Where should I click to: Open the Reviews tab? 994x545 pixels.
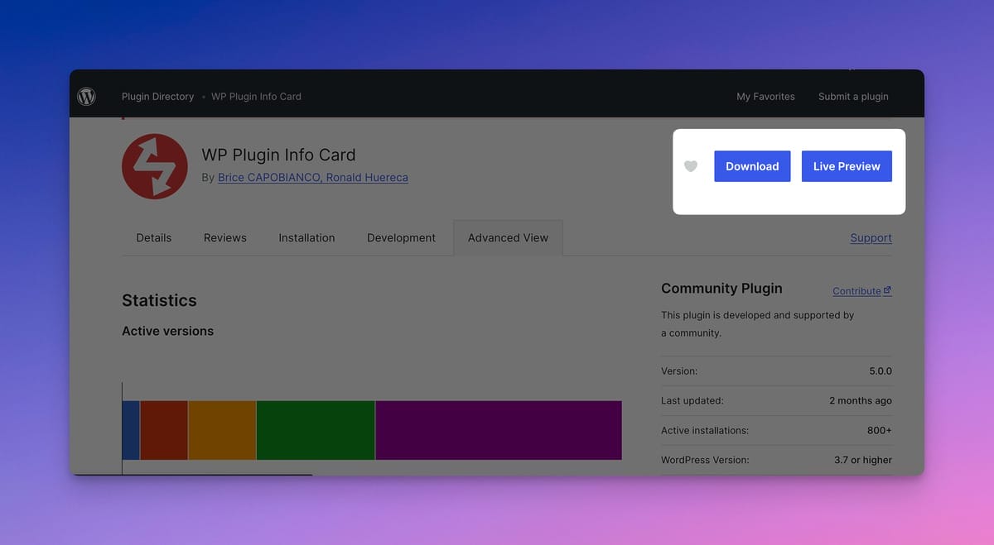click(x=227, y=238)
